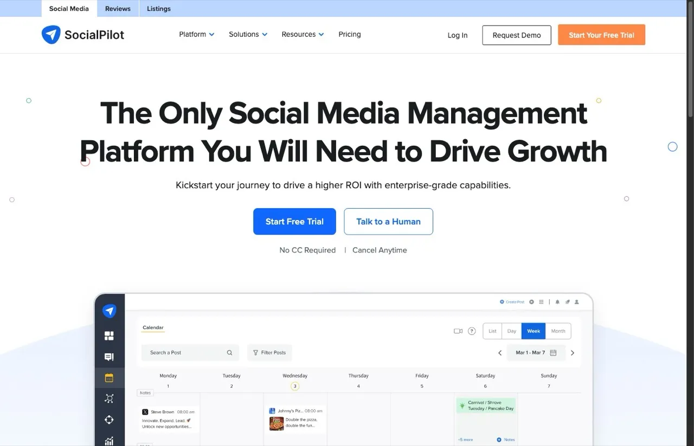Click the calendar picker icon beside Mar 1 - Mar 7
This screenshot has width=694, height=446.
click(x=554, y=353)
